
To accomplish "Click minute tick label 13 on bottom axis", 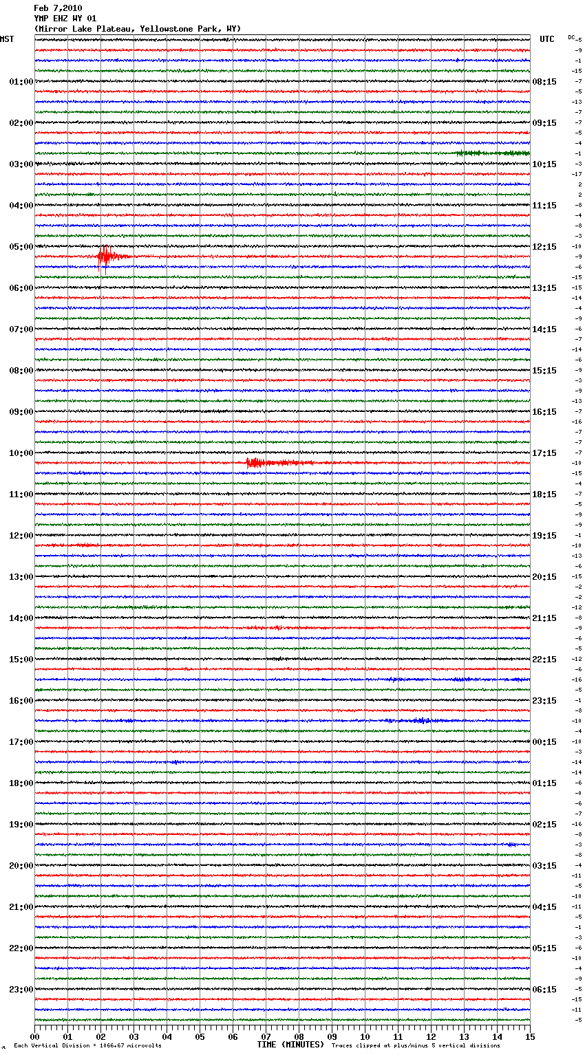I will pyautogui.click(x=464, y=1036).
